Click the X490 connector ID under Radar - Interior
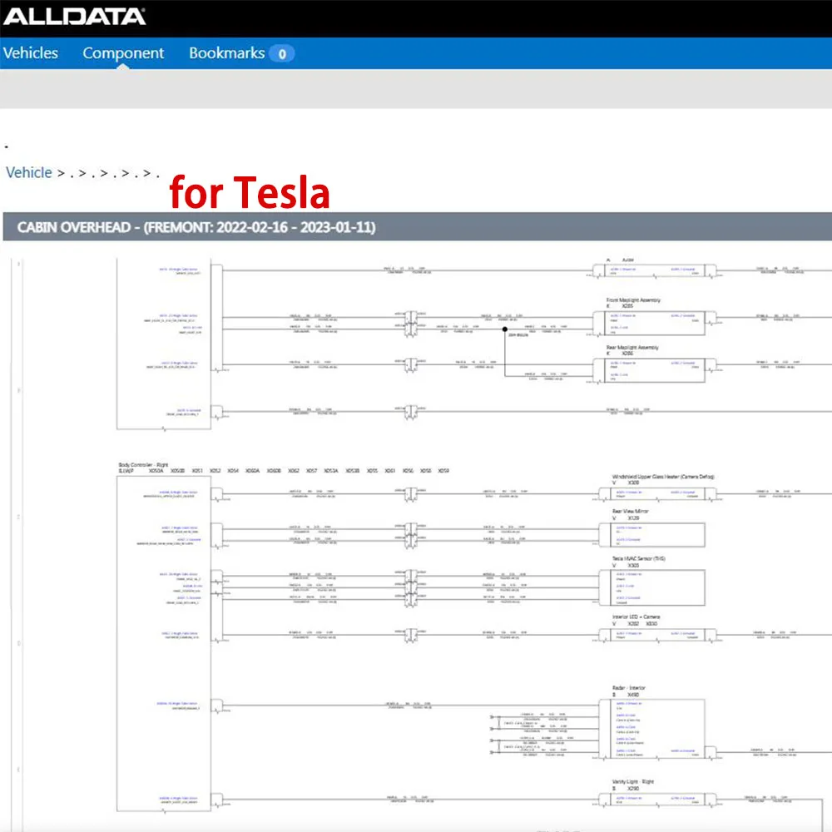 pyautogui.click(x=633, y=695)
